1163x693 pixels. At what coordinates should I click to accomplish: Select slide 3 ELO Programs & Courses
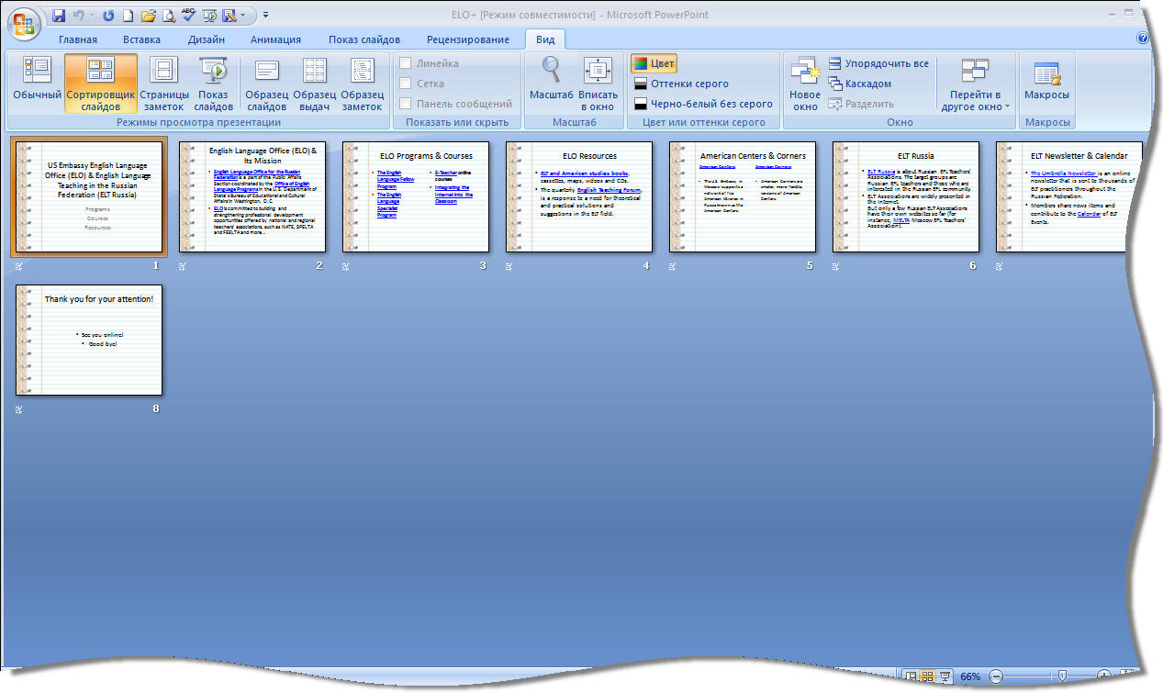tap(416, 196)
